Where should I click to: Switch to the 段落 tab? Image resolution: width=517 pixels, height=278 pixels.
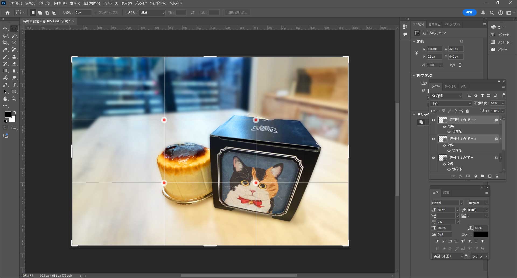pos(446,193)
